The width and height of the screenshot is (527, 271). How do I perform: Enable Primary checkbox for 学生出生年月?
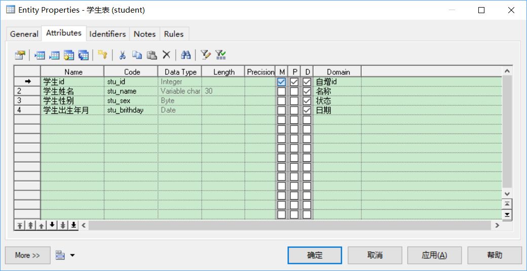tap(294, 110)
